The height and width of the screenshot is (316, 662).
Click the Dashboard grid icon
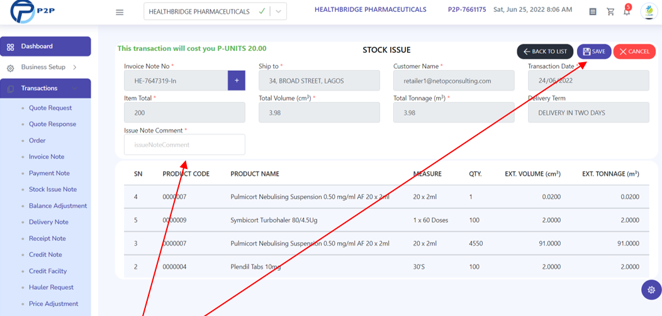11,46
